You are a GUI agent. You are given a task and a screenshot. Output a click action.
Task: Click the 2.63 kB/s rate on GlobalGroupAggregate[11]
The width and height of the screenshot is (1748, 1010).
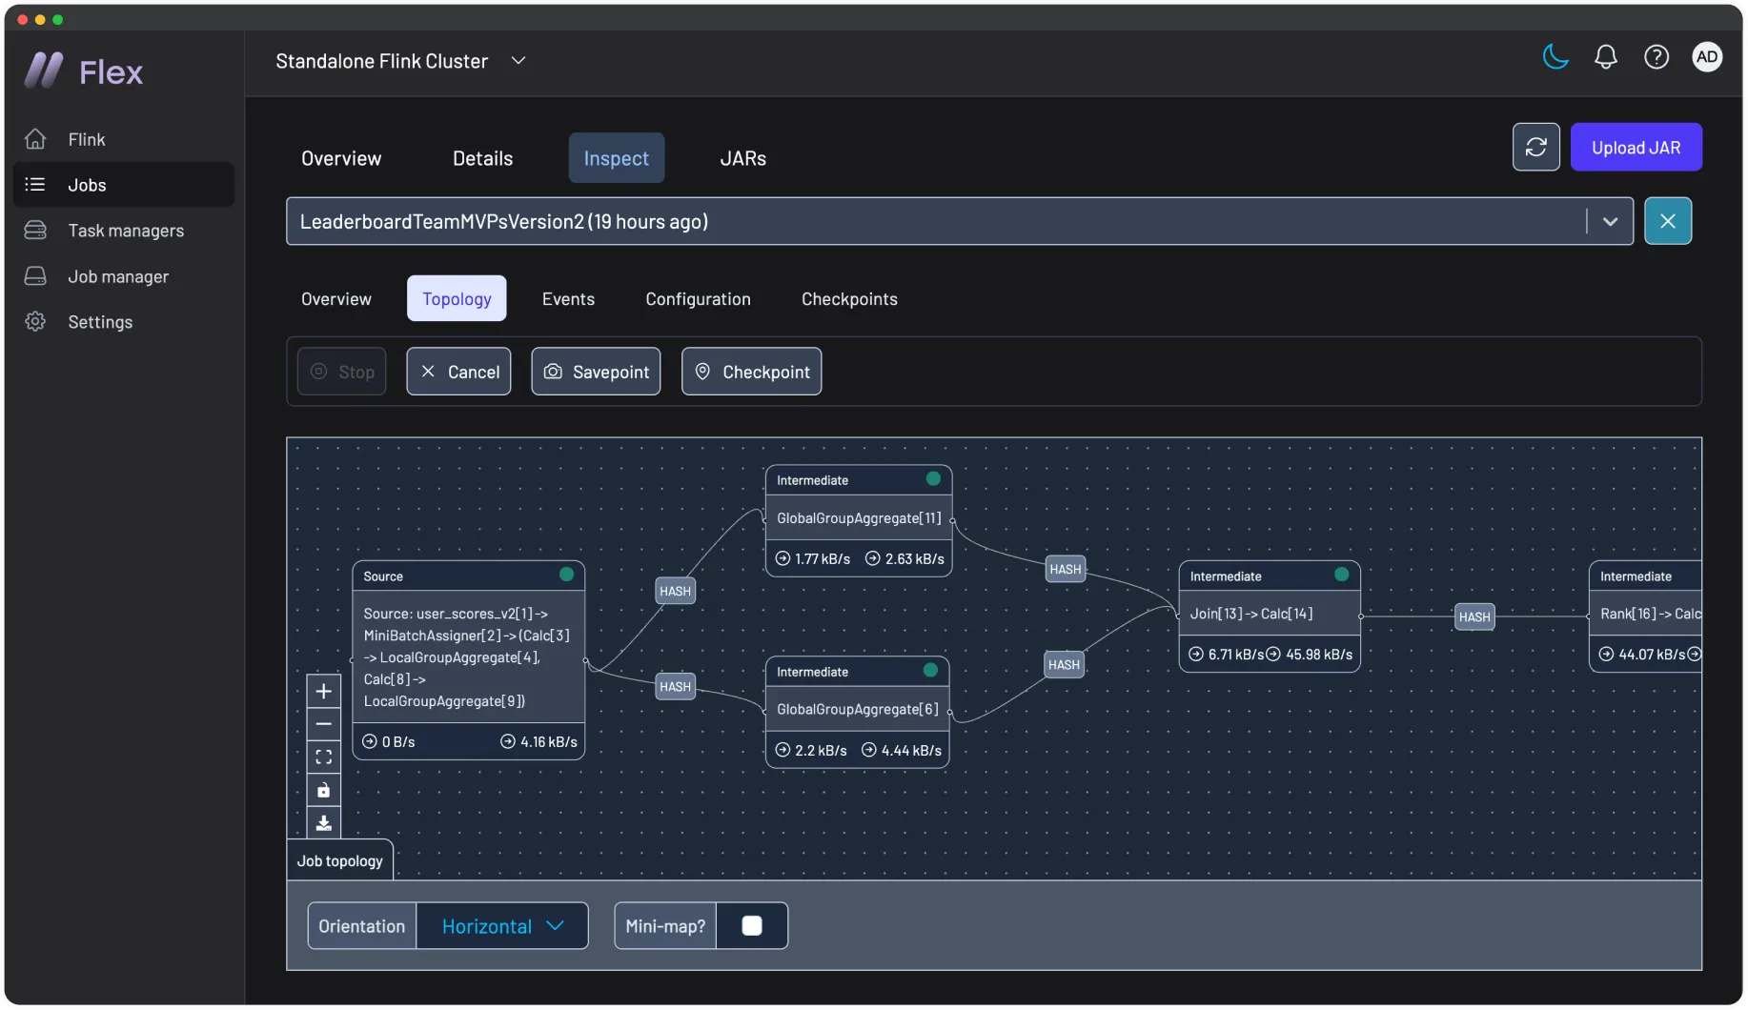[905, 558]
